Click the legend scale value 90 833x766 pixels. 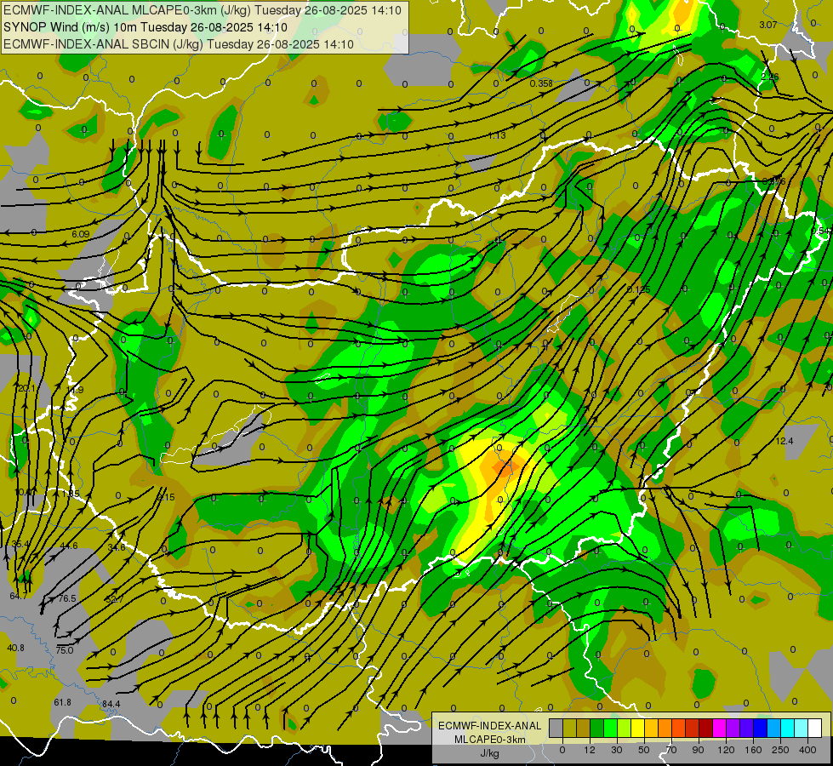pyautogui.click(x=698, y=750)
